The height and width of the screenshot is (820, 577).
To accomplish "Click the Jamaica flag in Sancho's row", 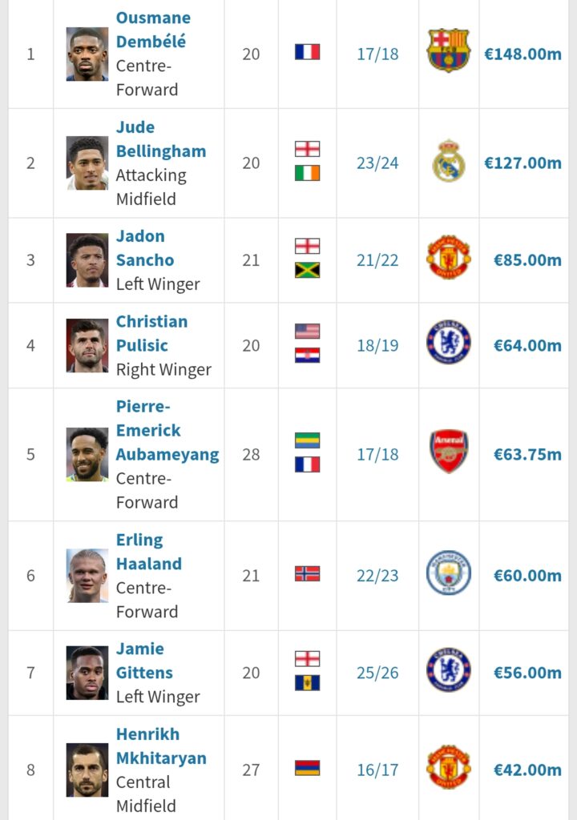I will pos(307,271).
